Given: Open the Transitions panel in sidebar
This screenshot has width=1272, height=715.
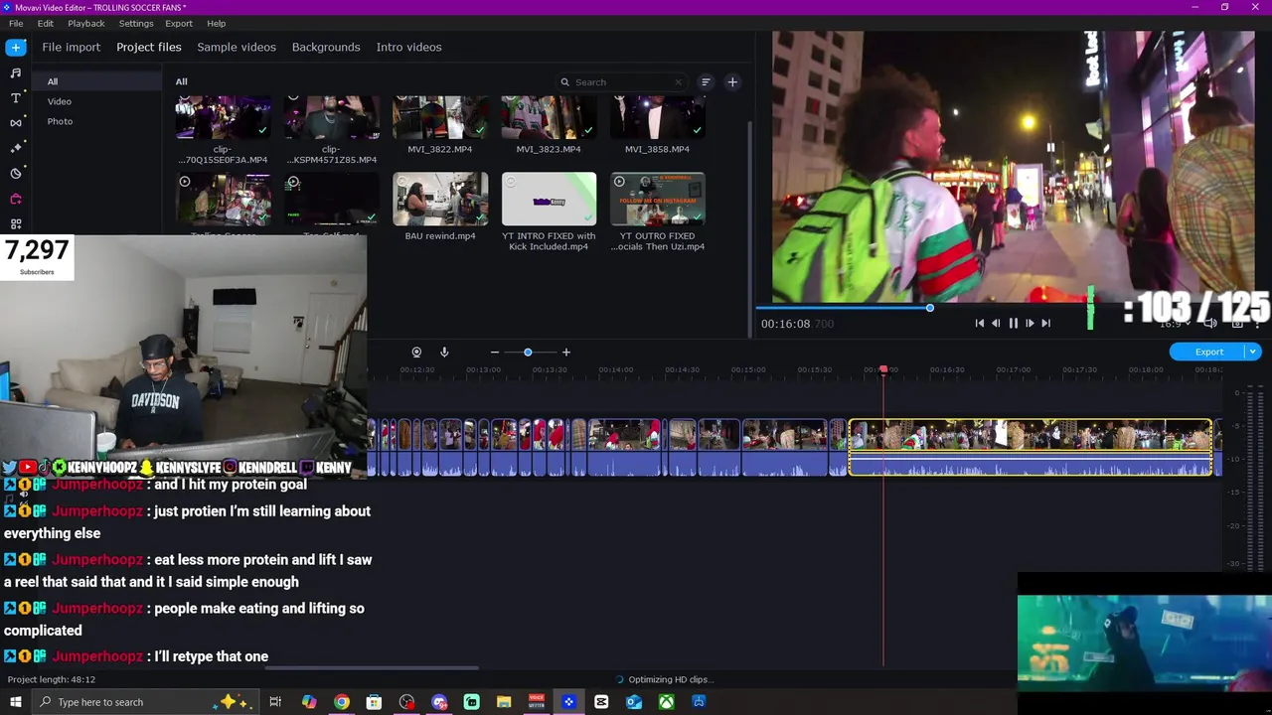Looking at the screenshot, I should (x=16, y=122).
